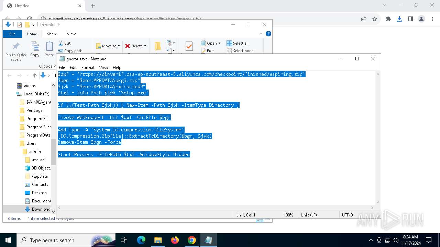Image resolution: width=440 pixels, height=247 pixels.
Task: Select AppData folder in tree
Action: [x=40, y=176]
